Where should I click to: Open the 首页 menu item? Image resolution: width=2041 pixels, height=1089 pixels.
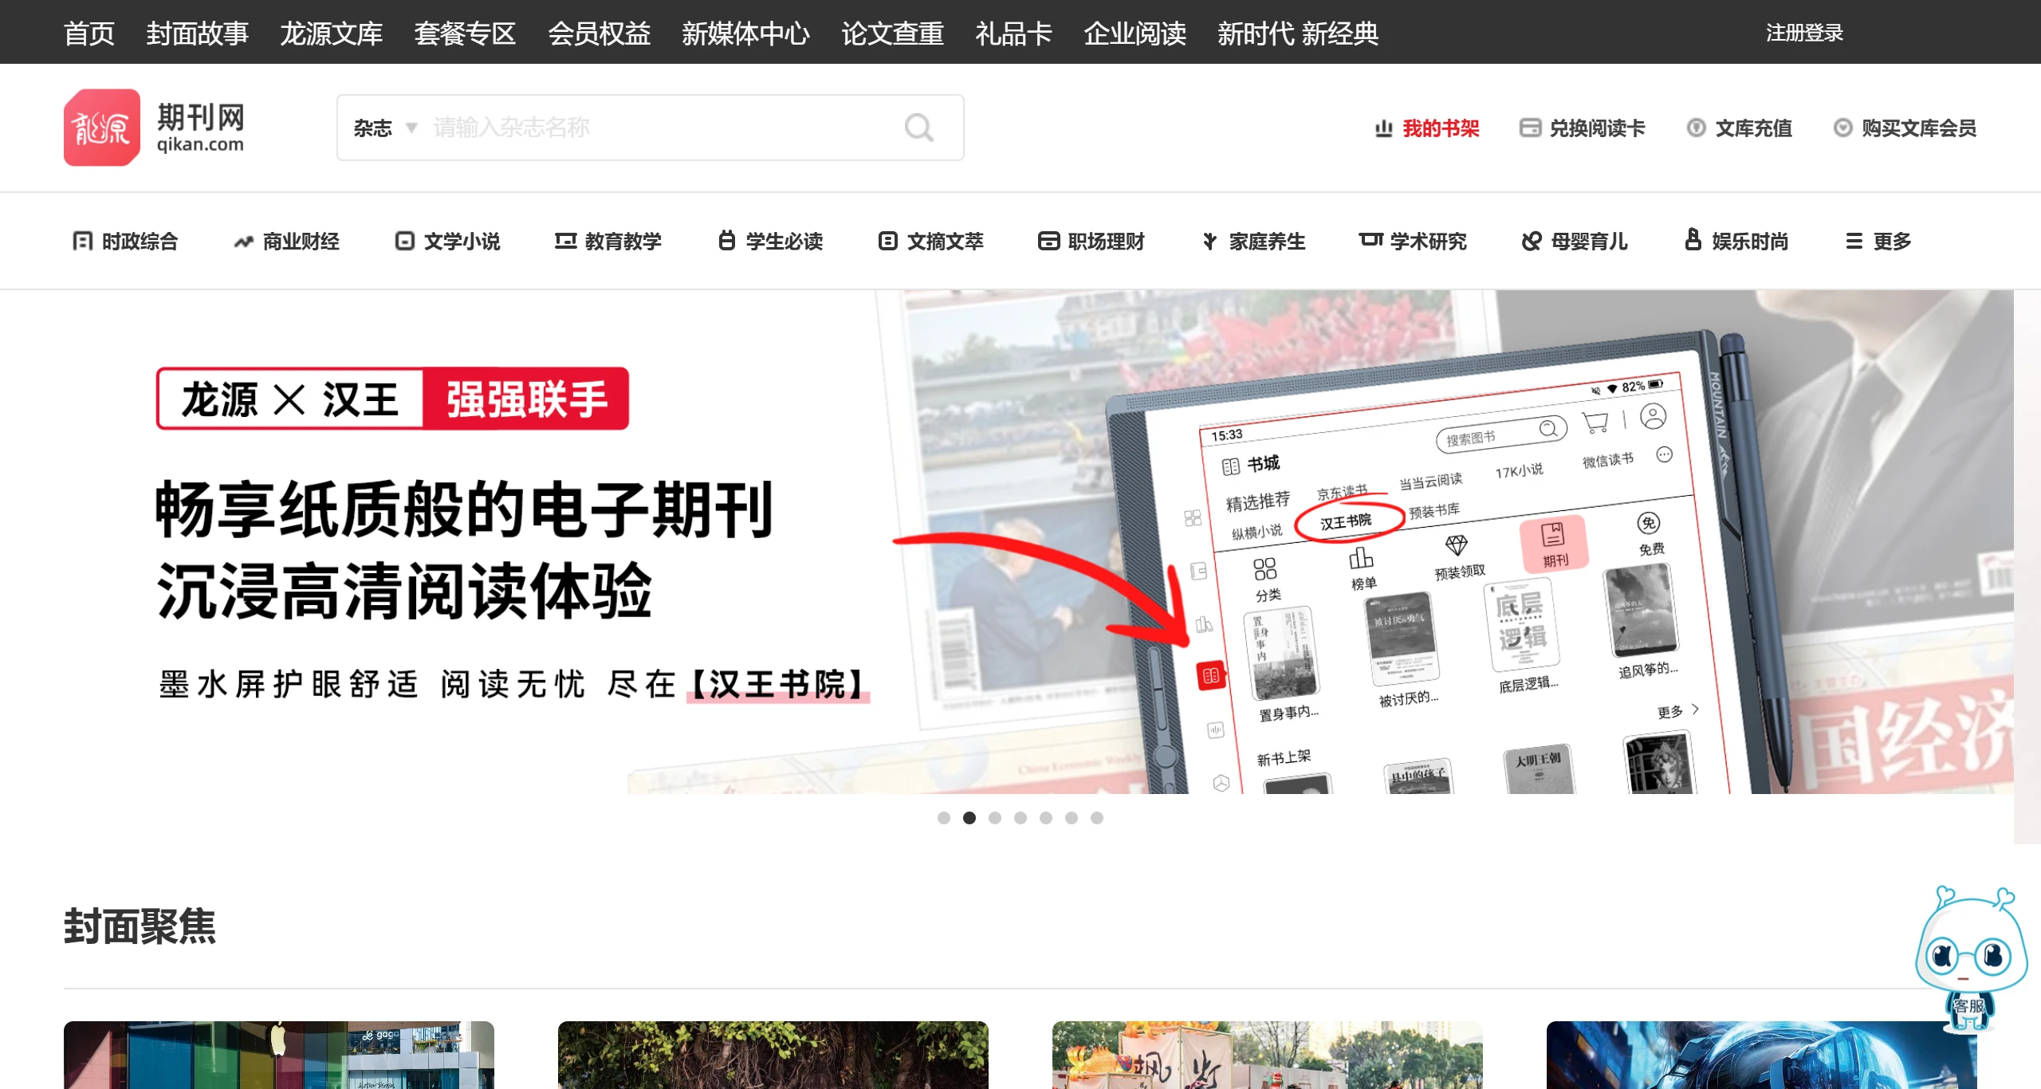(x=88, y=33)
